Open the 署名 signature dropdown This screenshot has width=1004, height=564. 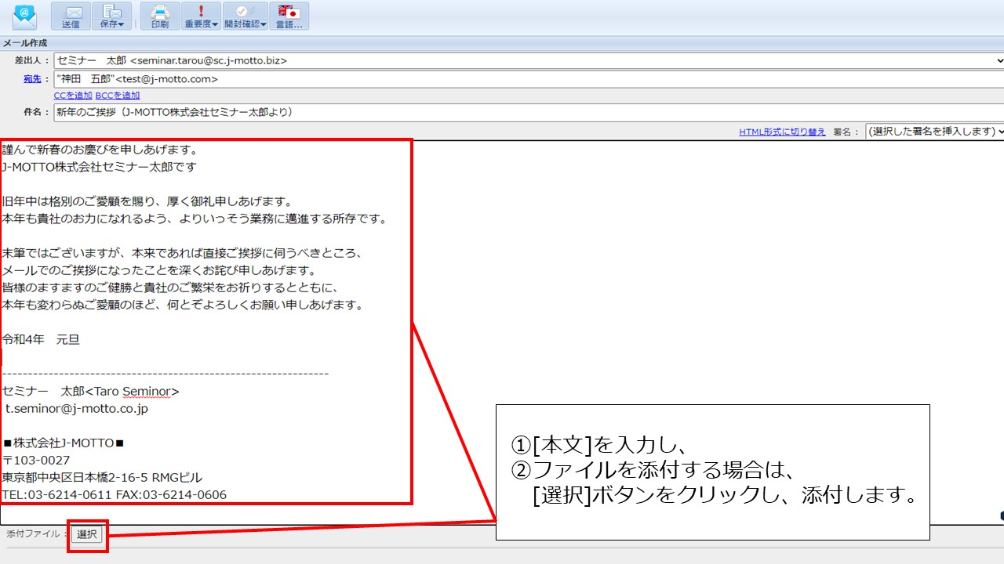[x=935, y=132]
